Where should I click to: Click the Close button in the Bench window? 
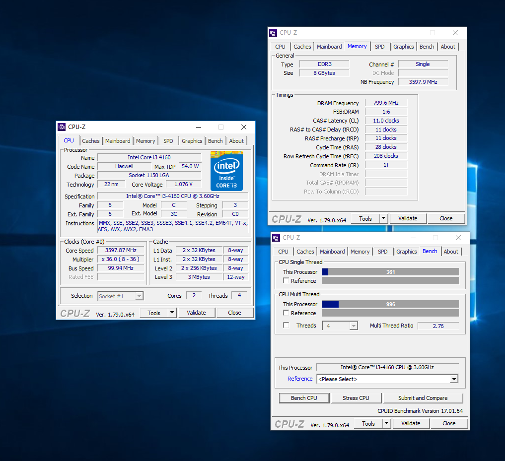point(449,423)
